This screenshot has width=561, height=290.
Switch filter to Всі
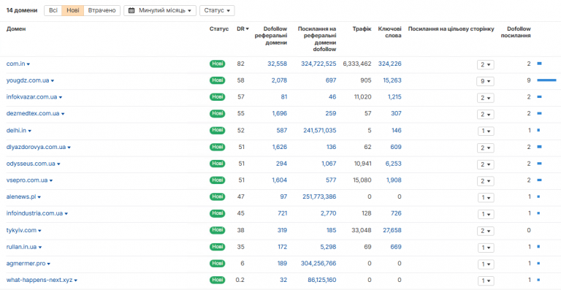pos(53,10)
